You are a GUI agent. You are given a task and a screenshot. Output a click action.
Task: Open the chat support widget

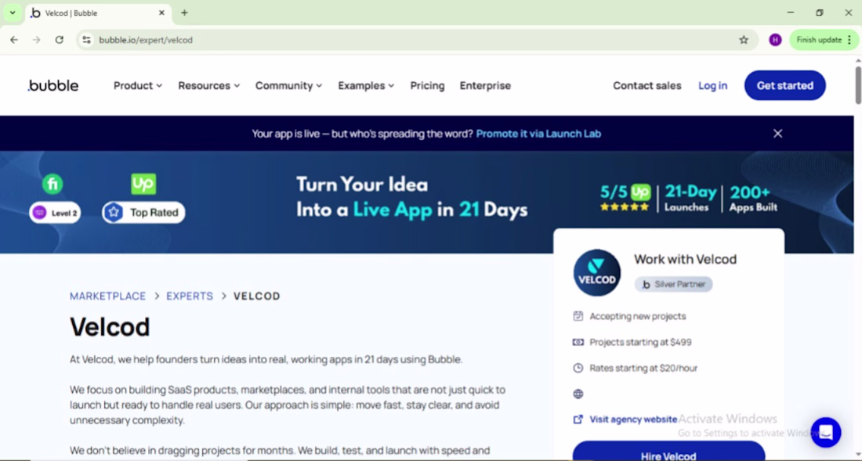(x=826, y=433)
